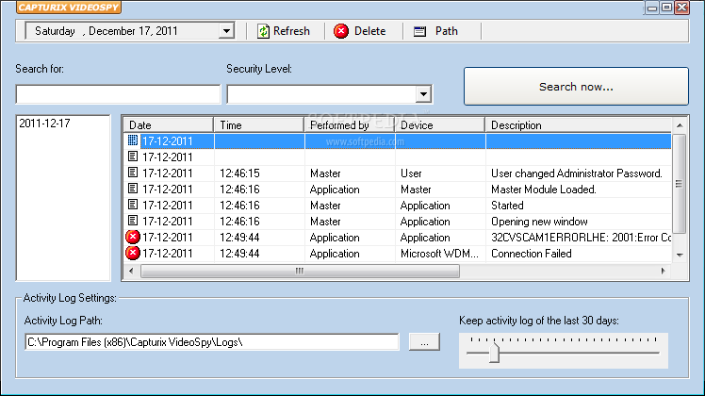Click icon of second empty log row

coord(133,157)
